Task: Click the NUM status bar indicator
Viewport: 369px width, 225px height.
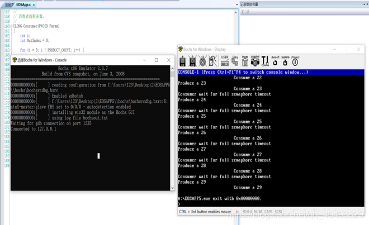Action: (x=258, y=212)
